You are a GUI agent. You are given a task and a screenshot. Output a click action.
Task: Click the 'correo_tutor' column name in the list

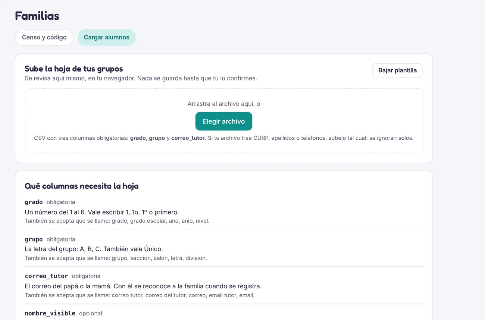pyautogui.click(x=46, y=276)
